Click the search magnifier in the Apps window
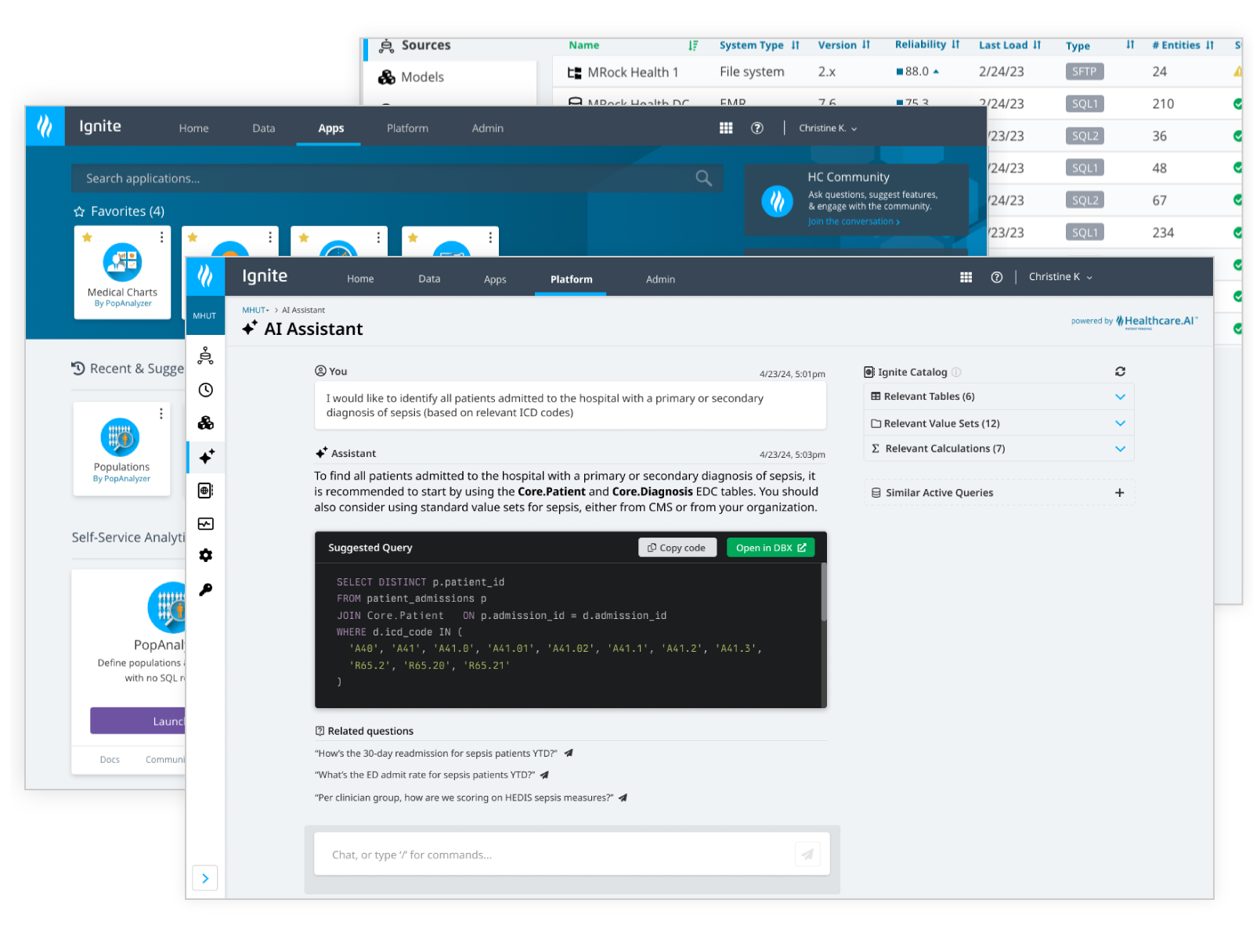 (x=703, y=178)
